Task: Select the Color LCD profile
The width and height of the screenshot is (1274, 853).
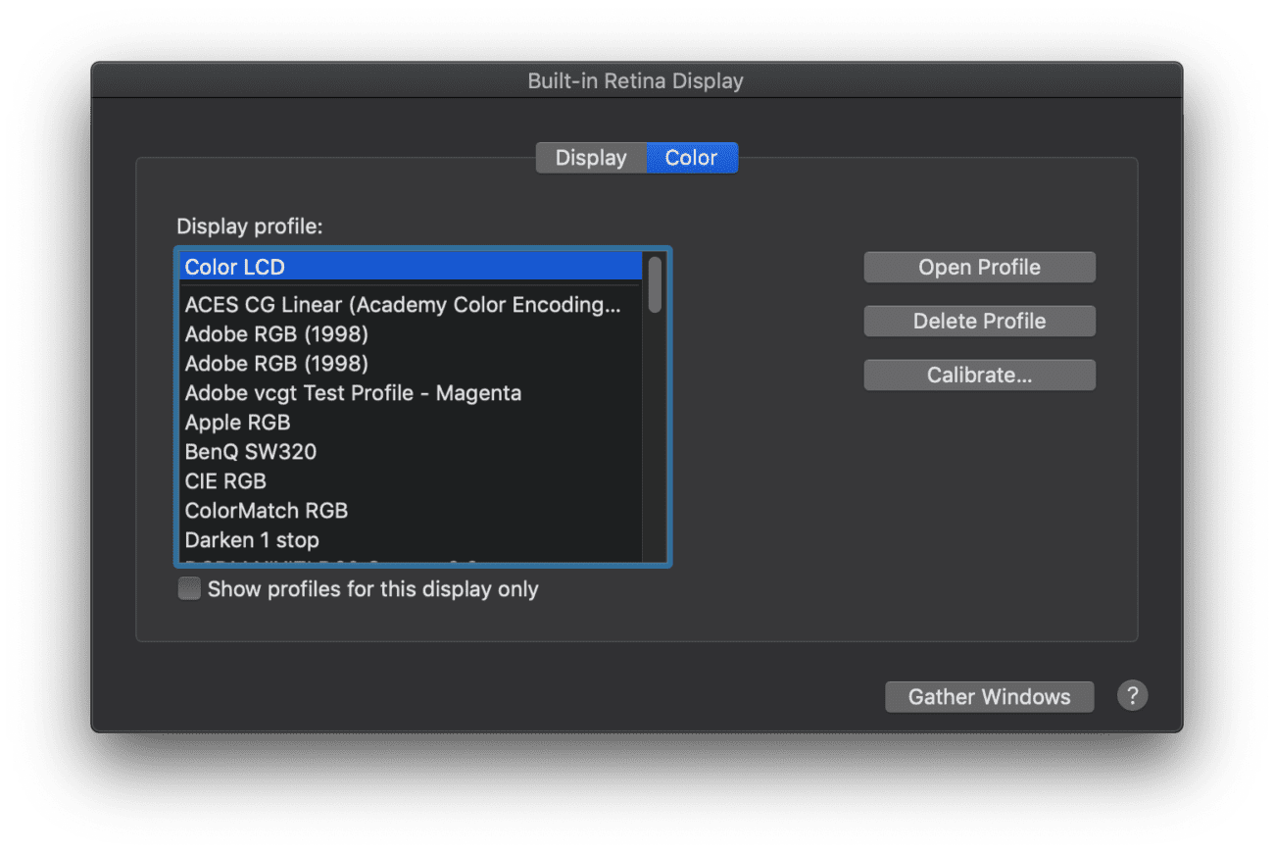Action: click(x=392, y=267)
